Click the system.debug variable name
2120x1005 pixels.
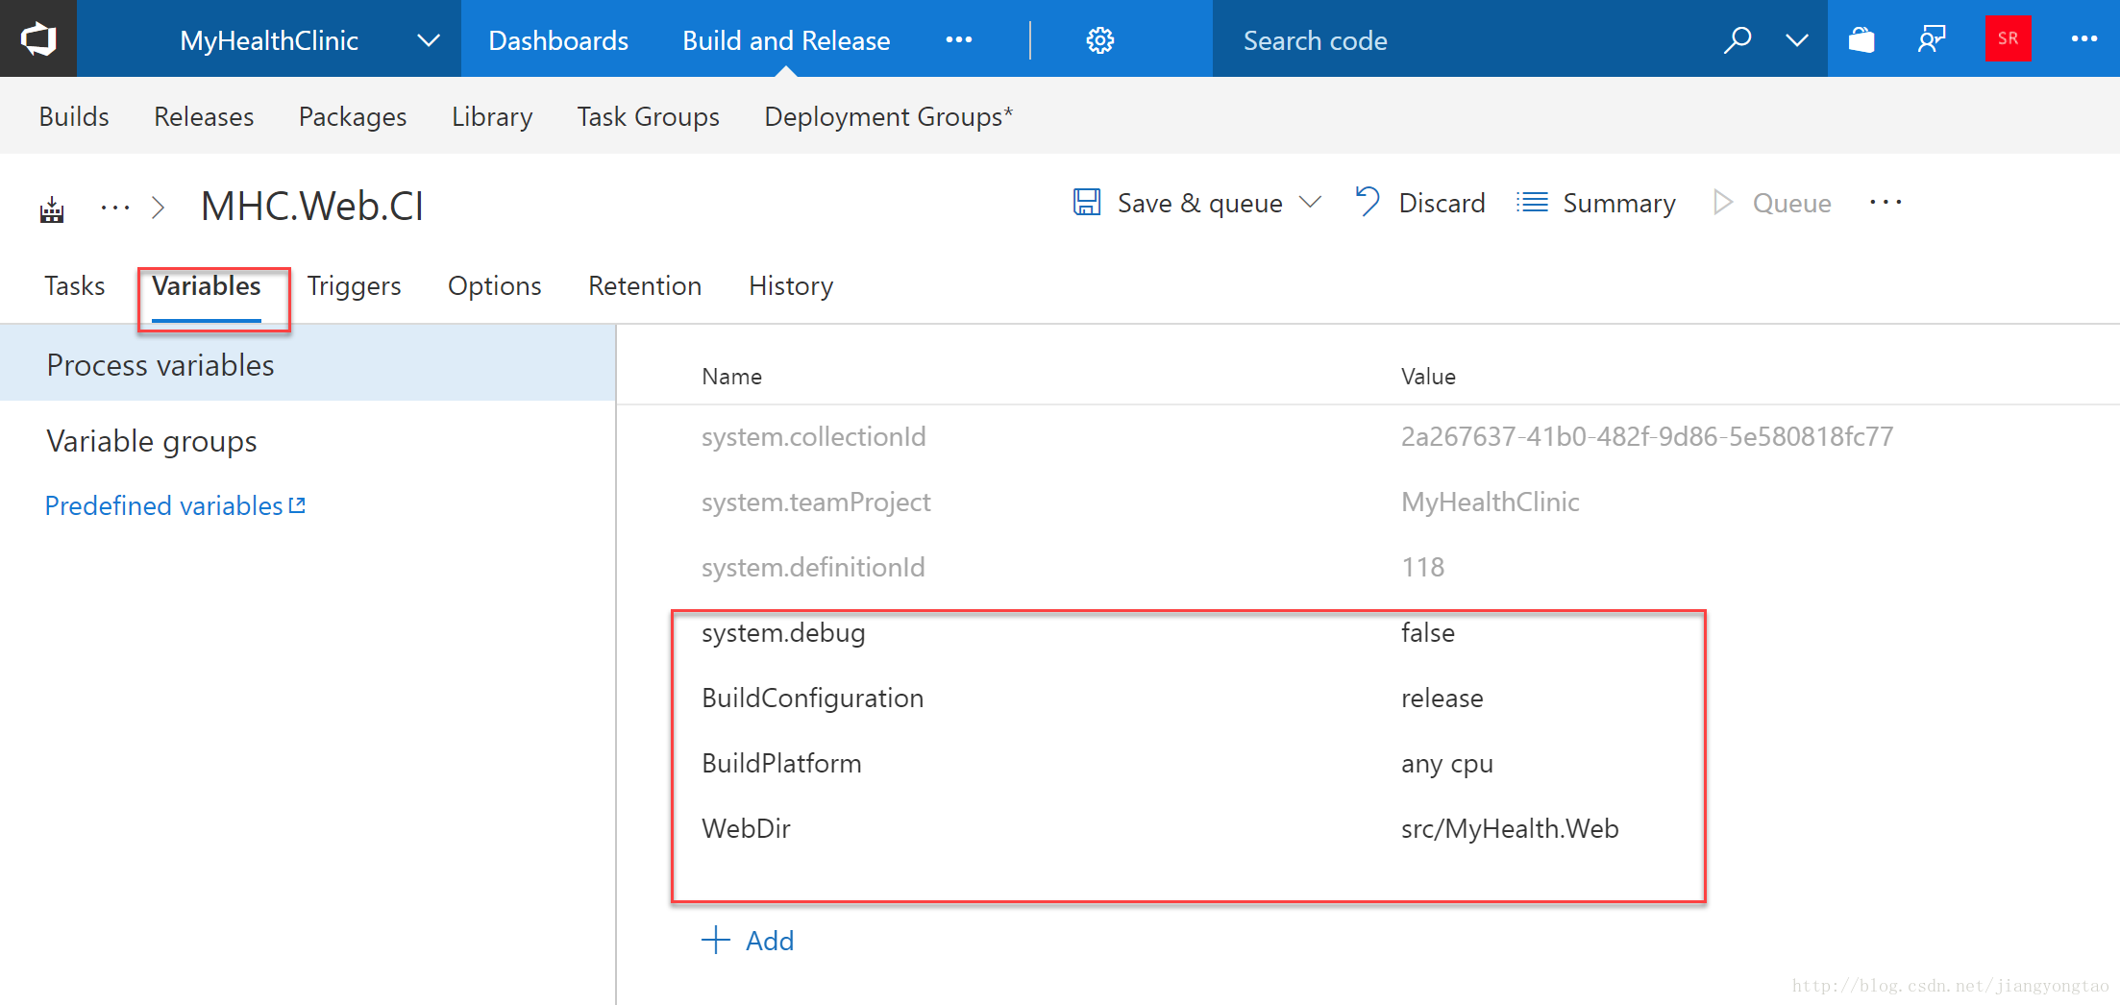tap(783, 632)
